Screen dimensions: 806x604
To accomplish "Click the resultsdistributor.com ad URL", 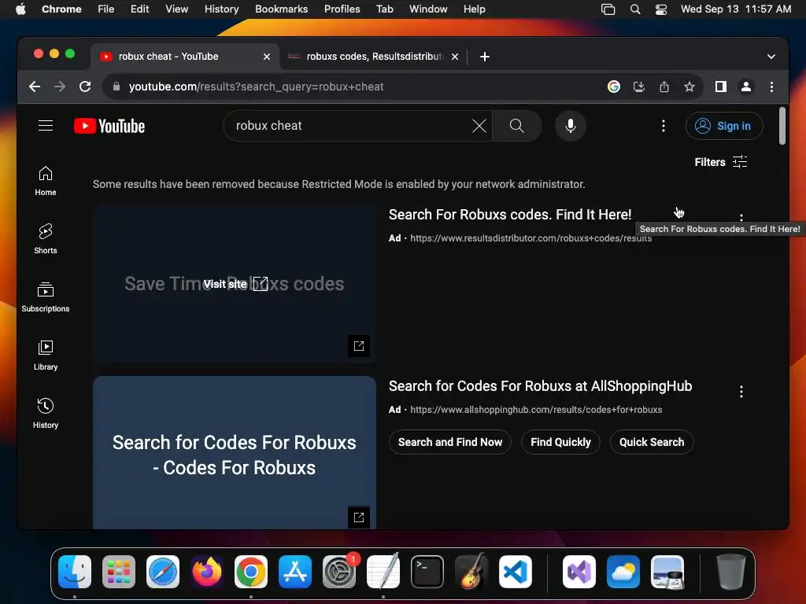I will (x=531, y=238).
